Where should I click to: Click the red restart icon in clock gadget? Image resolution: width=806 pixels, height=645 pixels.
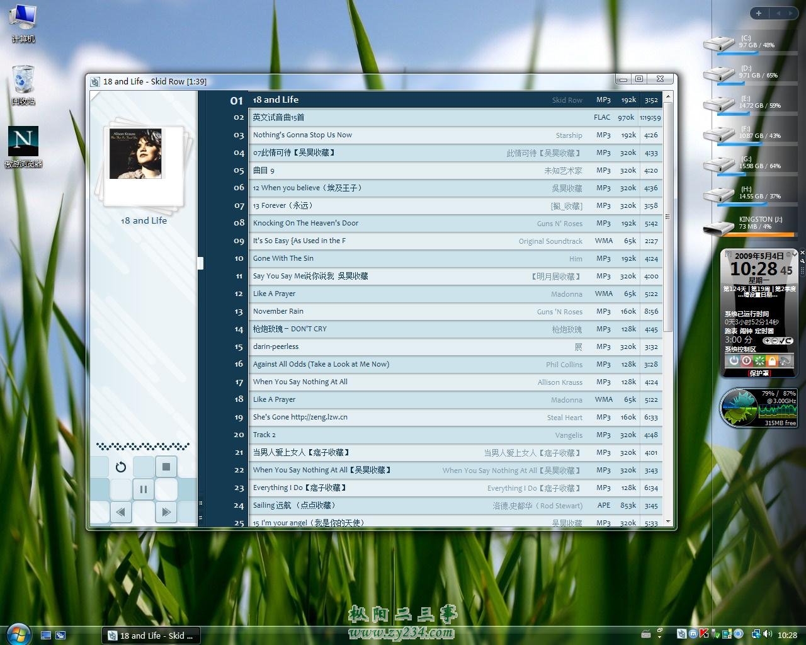tap(746, 361)
